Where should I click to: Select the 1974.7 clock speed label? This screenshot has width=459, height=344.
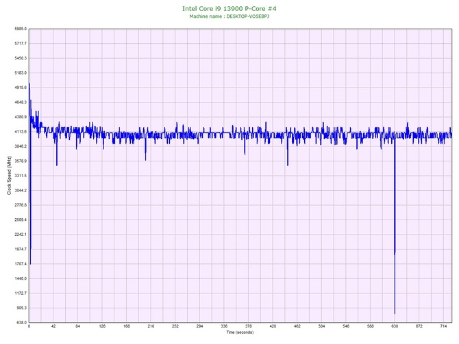[x=21, y=250]
